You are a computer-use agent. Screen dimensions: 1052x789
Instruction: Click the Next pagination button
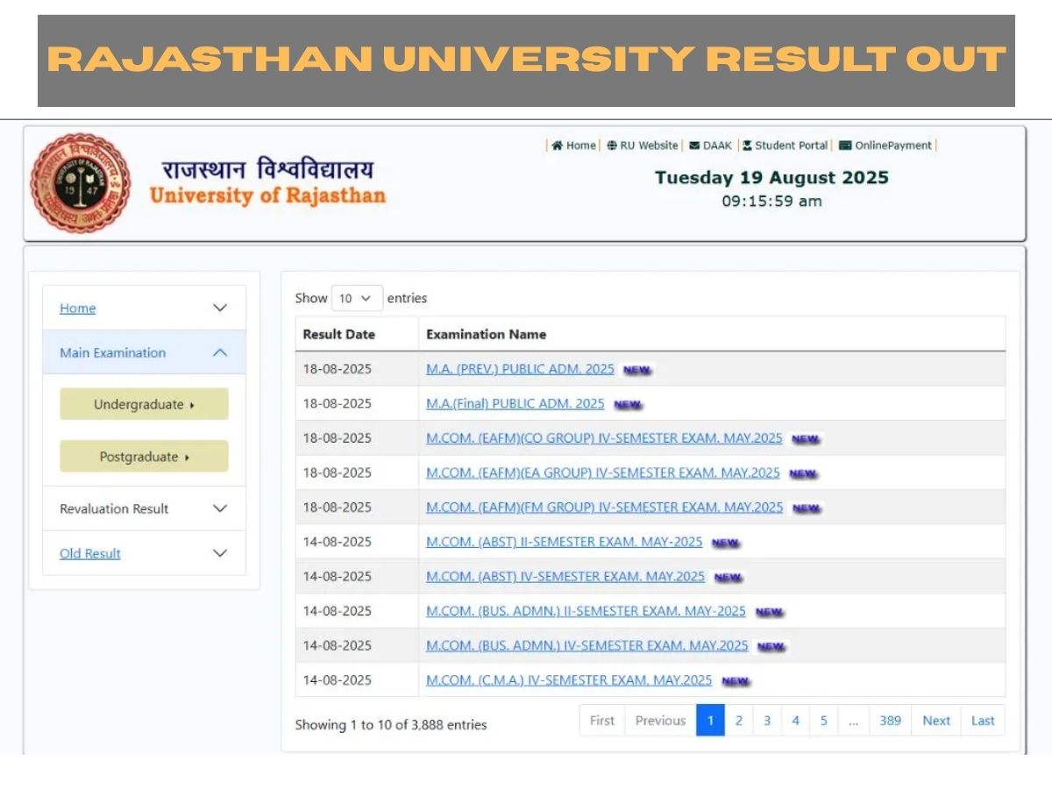pyautogui.click(x=935, y=721)
